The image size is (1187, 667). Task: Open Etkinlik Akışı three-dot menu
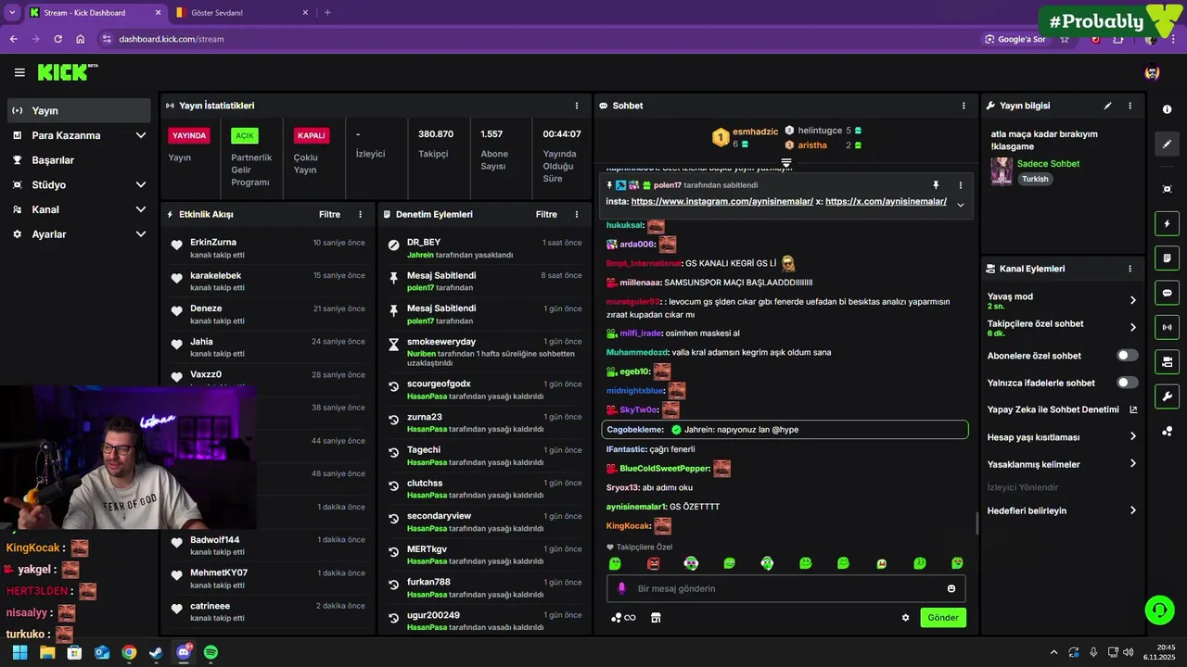(x=361, y=214)
